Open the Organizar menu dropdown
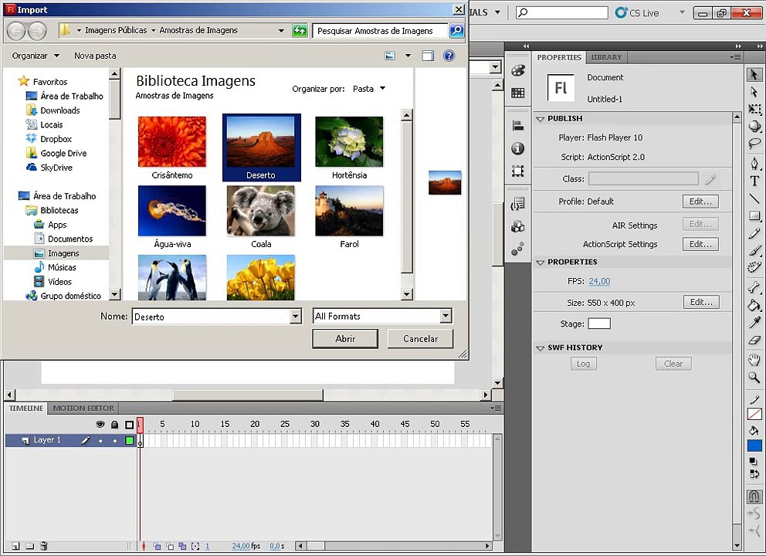 click(x=36, y=56)
